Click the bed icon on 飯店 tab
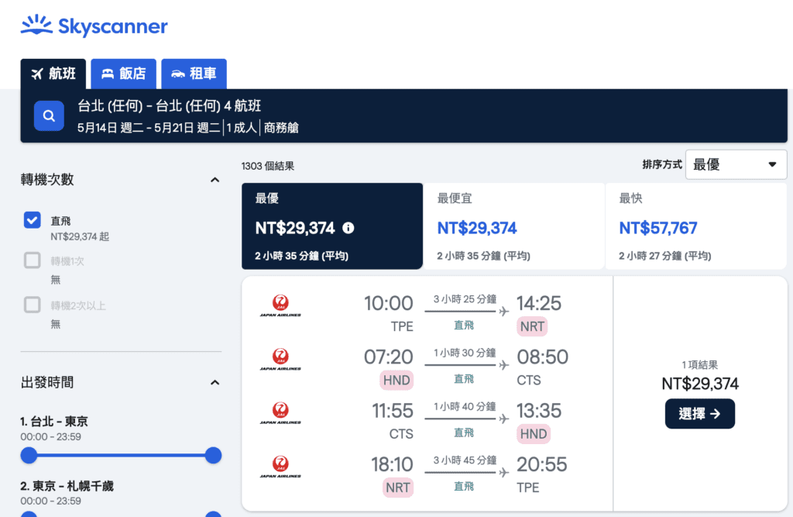This screenshot has height=517, width=793. coord(108,74)
